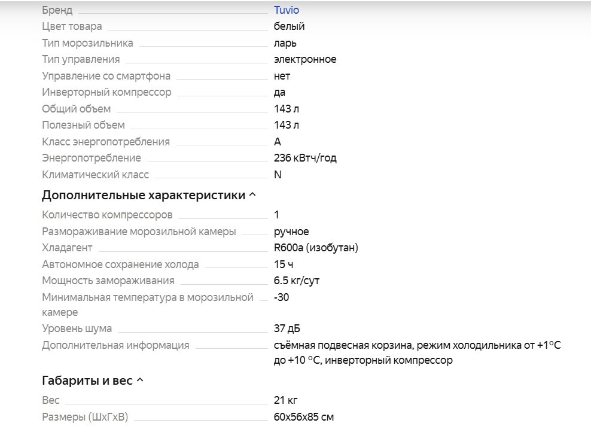591x426 pixels.
Task: Click the Инверторный компрессор label
Action: [106, 92]
